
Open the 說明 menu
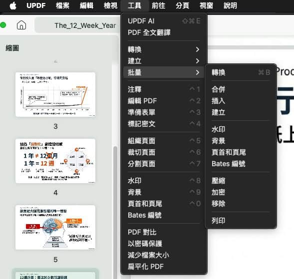pos(231,5)
